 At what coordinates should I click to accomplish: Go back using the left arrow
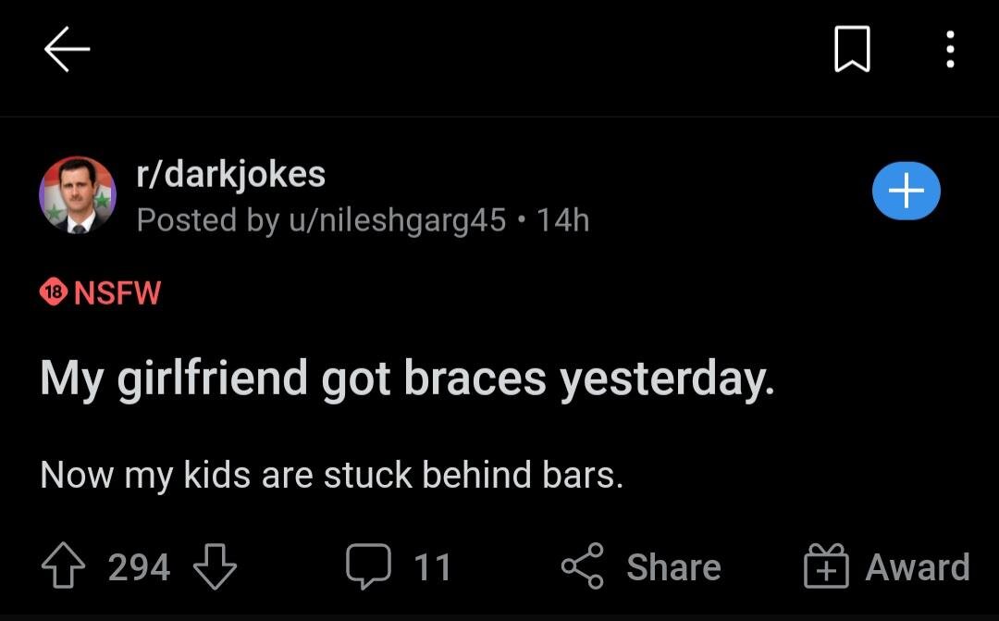click(67, 49)
